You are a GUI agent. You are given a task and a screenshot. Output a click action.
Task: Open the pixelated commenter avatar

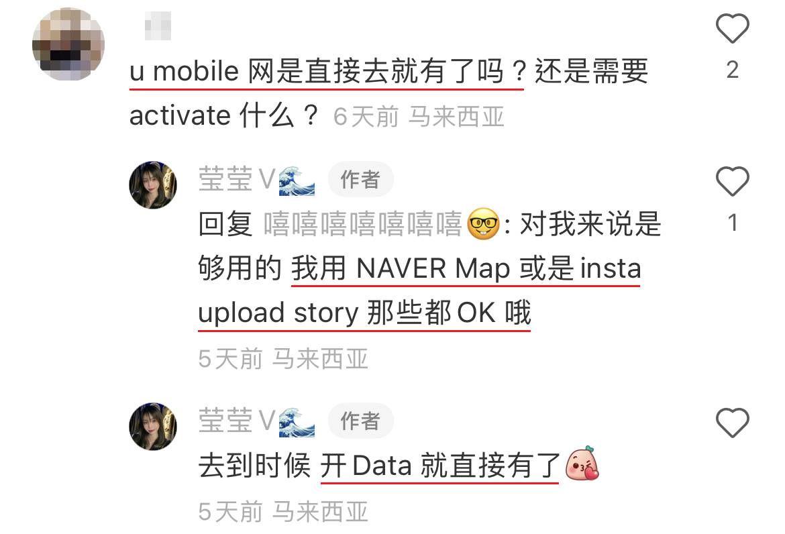tap(68, 44)
